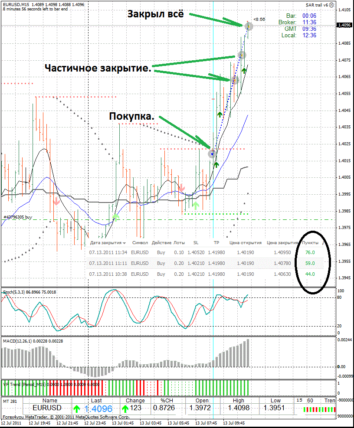Image resolution: width=354 pixels, height=428 pixels.
Task: Click the 0.00244 MACD scale label
Action: [345, 340]
